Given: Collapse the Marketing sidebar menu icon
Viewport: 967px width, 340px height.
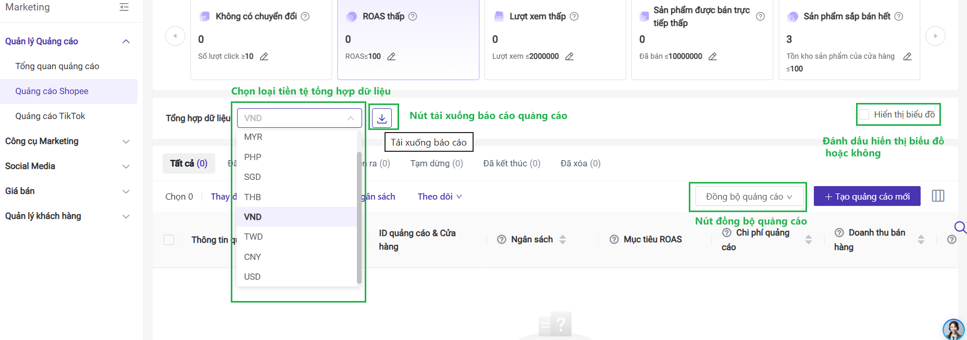Looking at the screenshot, I should point(124,7).
